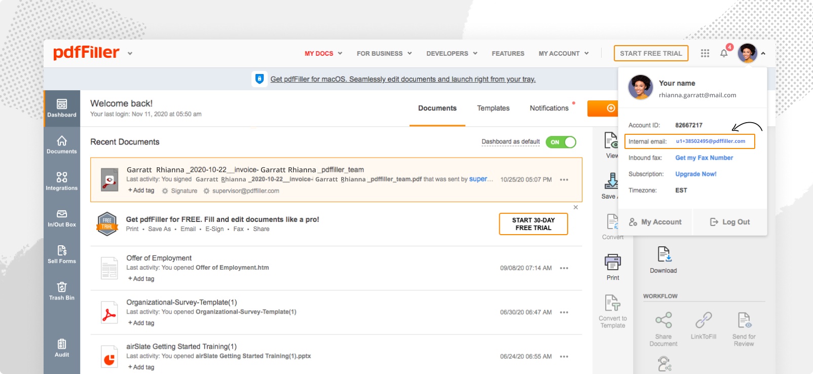813x374 pixels.
Task: Open the apps grid icon
Action: 705,53
